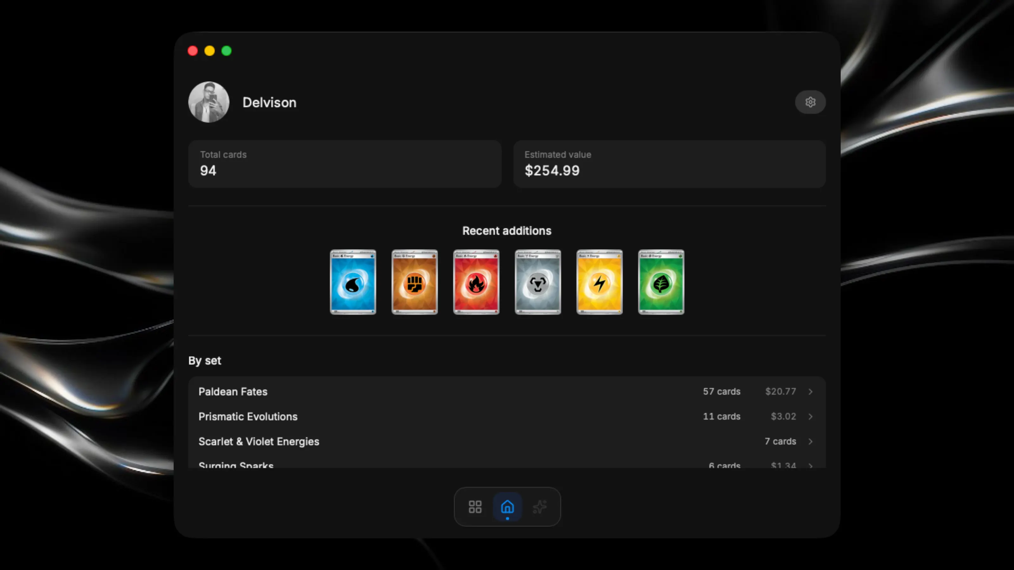Click Delvison's profile avatar
Image resolution: width=1014 pixels, height=570 pixels.
coord(209,102)
